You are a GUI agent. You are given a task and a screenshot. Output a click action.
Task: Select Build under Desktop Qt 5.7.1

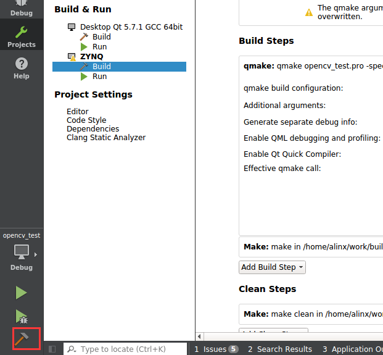tap(95, 37)
